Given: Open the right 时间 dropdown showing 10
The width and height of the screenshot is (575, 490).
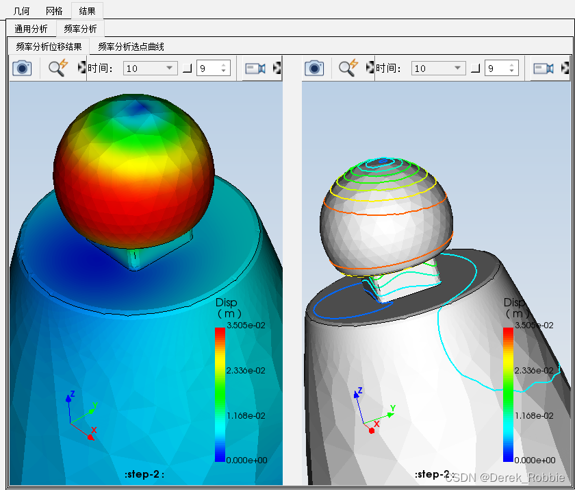Looking at the screenshot, I should pos(438,69).
